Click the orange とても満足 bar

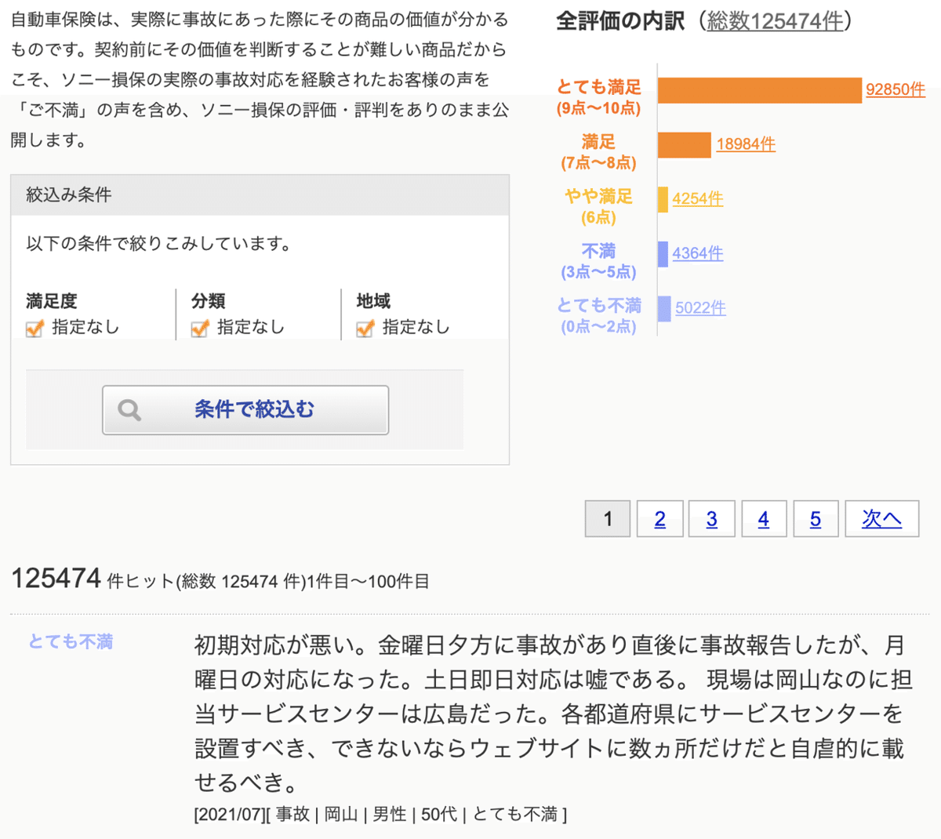759,90
